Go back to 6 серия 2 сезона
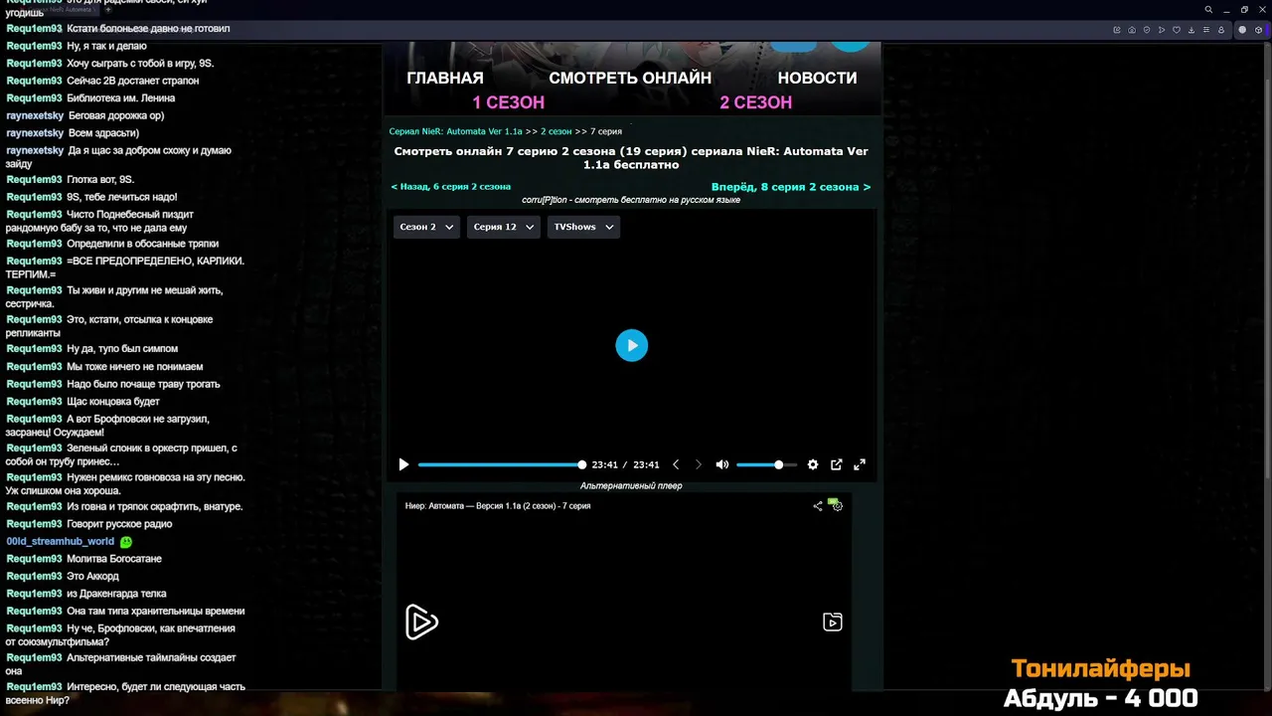The width and height of the screenshot is (1272, 716). pyautogui.click(x=451, y=187)
